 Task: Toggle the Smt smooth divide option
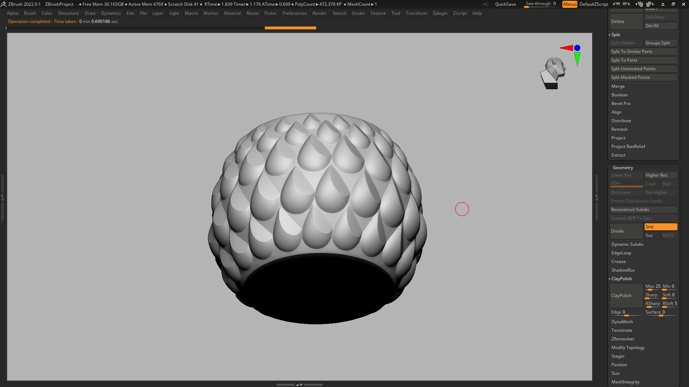[661, 227]
